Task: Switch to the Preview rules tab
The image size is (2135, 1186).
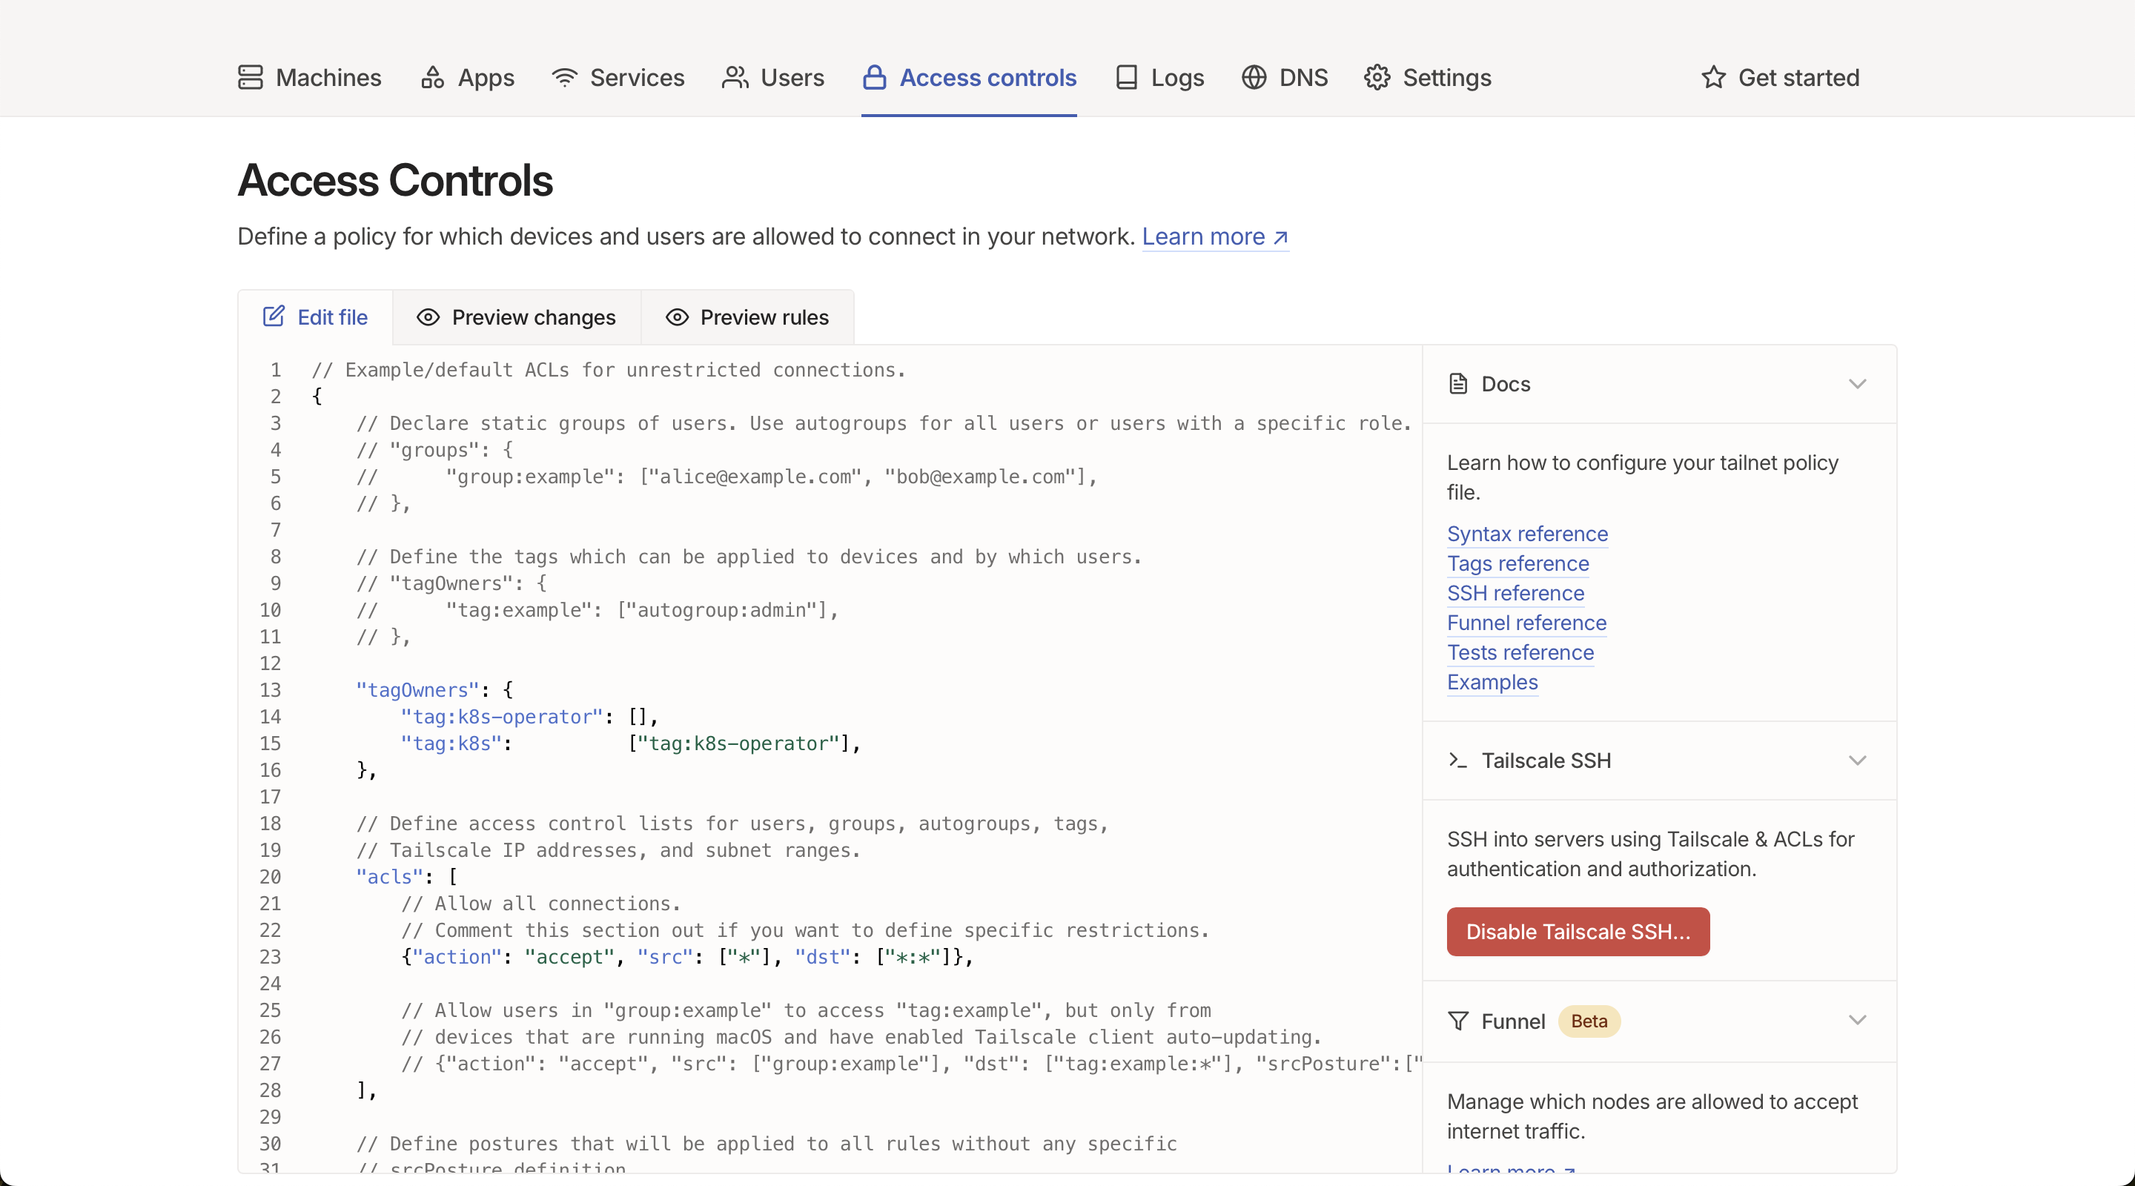Action: point(747,317)
